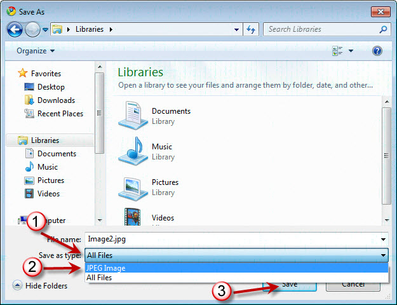Image resolution: width=397 pixels, height=305 pixels.
Task: Expand the File name history dropdown arrow
Action: [x=383, y=240]
